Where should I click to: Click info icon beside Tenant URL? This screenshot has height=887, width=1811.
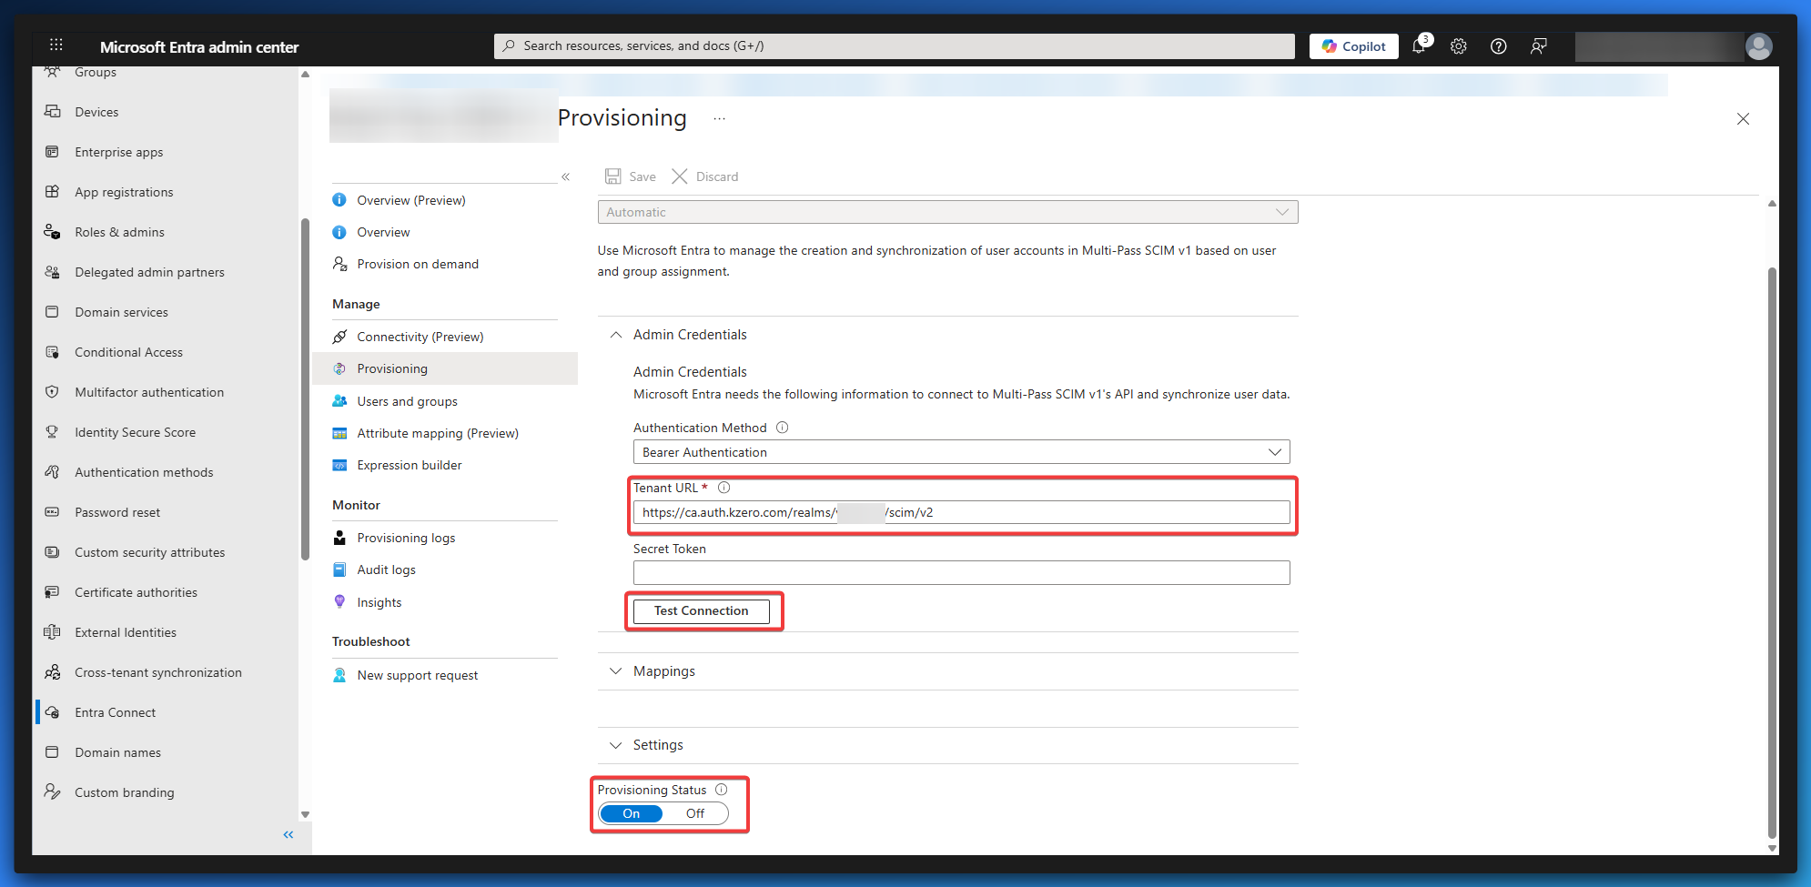724,488
